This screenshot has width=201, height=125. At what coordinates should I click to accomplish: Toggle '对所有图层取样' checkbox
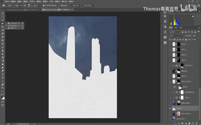click(x=44, y=5)
